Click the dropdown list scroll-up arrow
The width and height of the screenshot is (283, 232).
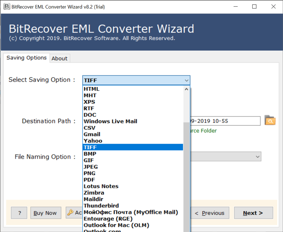click(187, 89)
